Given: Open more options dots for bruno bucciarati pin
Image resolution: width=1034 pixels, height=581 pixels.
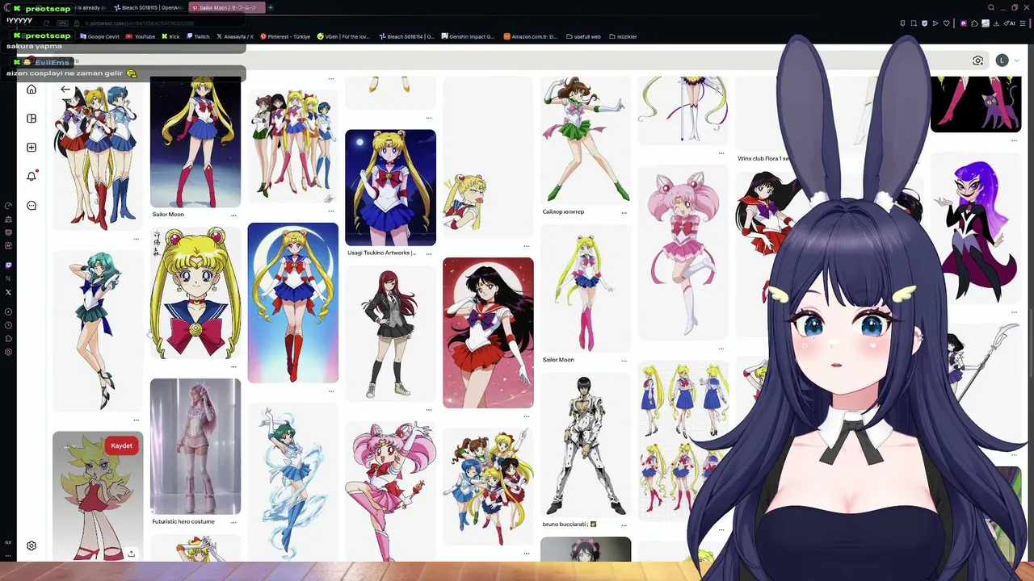Looking at the screenshot, I should click(624, 525).
